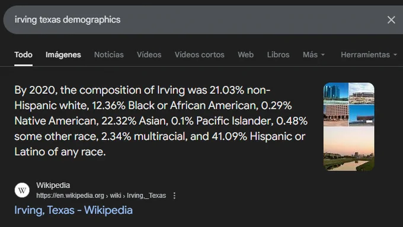Click the Wikipedia site name label
Viewport: 403px width, 227px height.
(53, 185)
